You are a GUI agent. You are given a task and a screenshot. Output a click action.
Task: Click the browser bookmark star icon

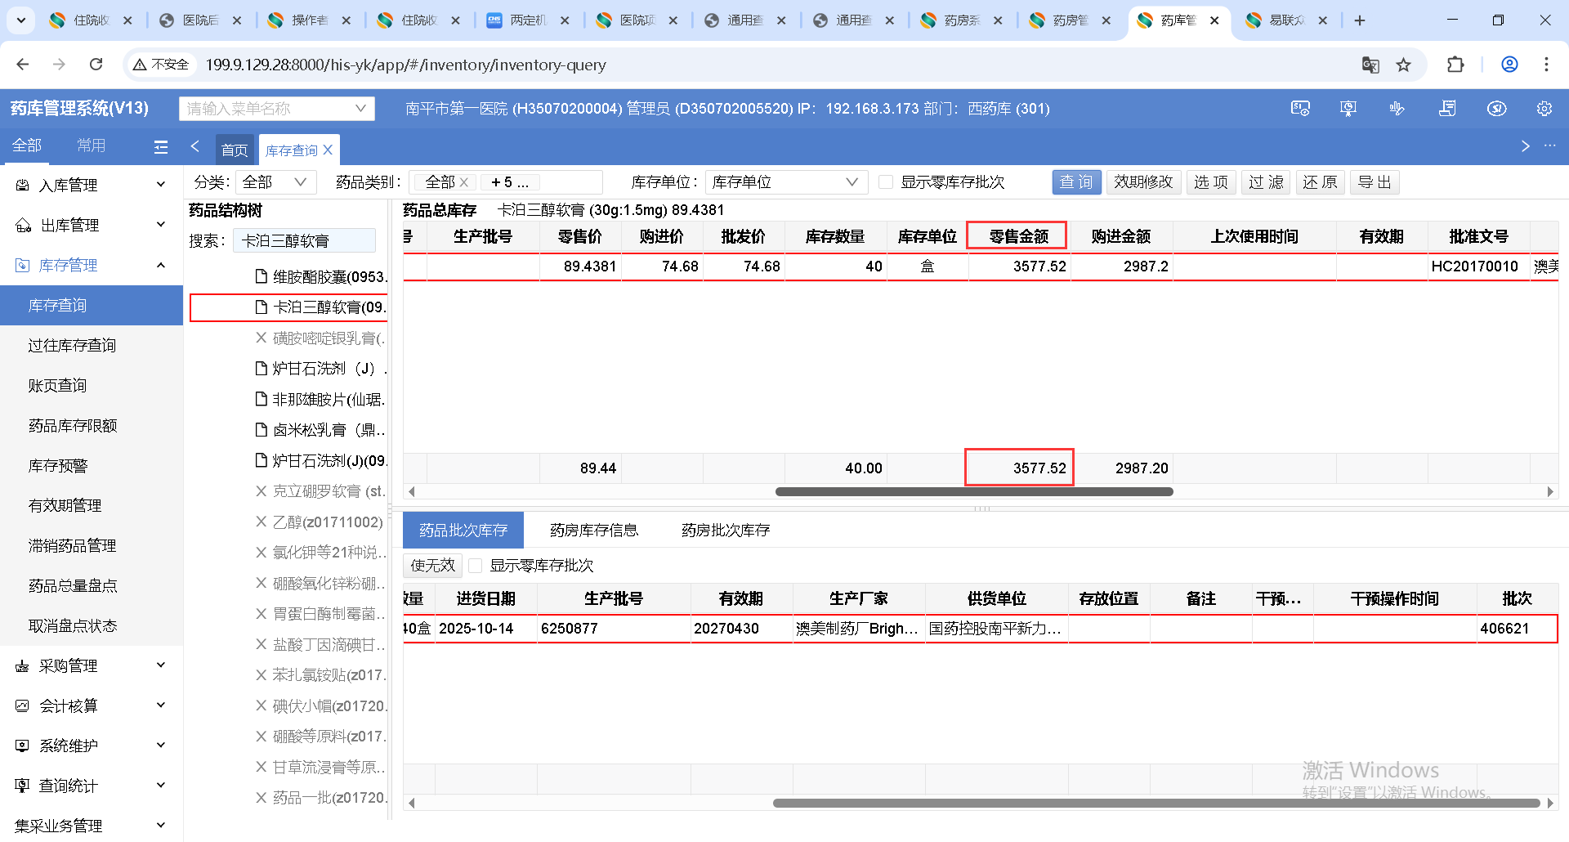coord(1403,65)
